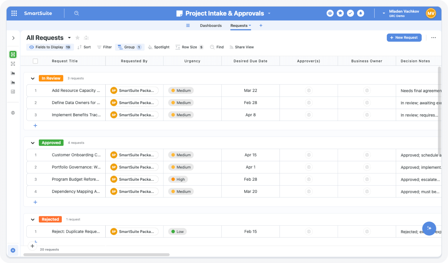Add a row in the Approved group
This screenshot has width=448, height=263.
(x=35, y=202)
